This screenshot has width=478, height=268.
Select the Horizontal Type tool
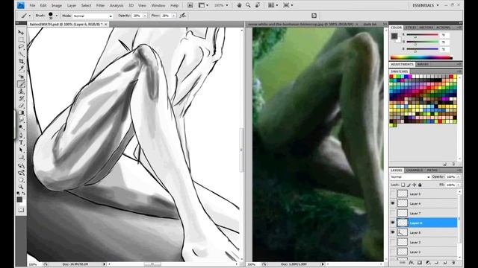click(x=21, y=142)
